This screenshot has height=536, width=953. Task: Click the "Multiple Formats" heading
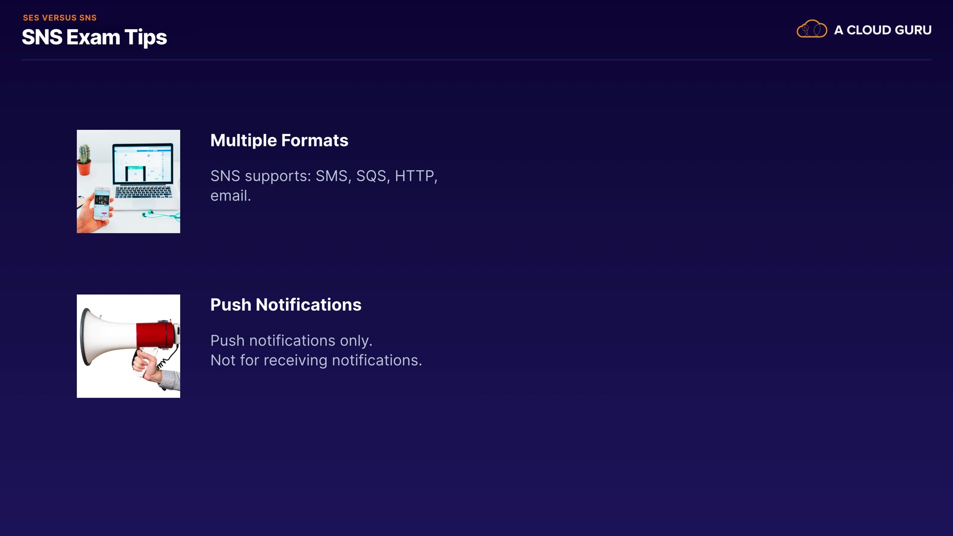[279, 140]
